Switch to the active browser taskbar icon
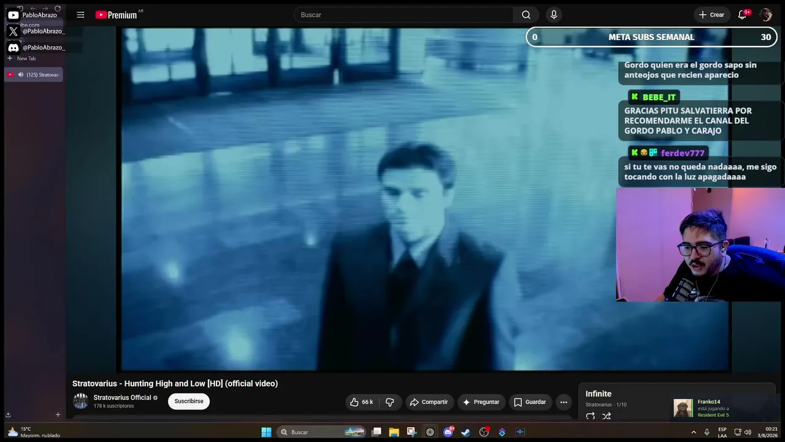Screen dimensions: 785x442 coord(430,432)
